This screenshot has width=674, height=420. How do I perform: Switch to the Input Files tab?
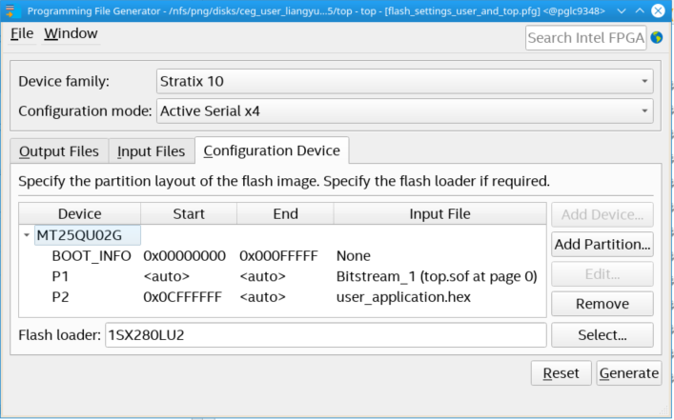(x=151, y=151)
